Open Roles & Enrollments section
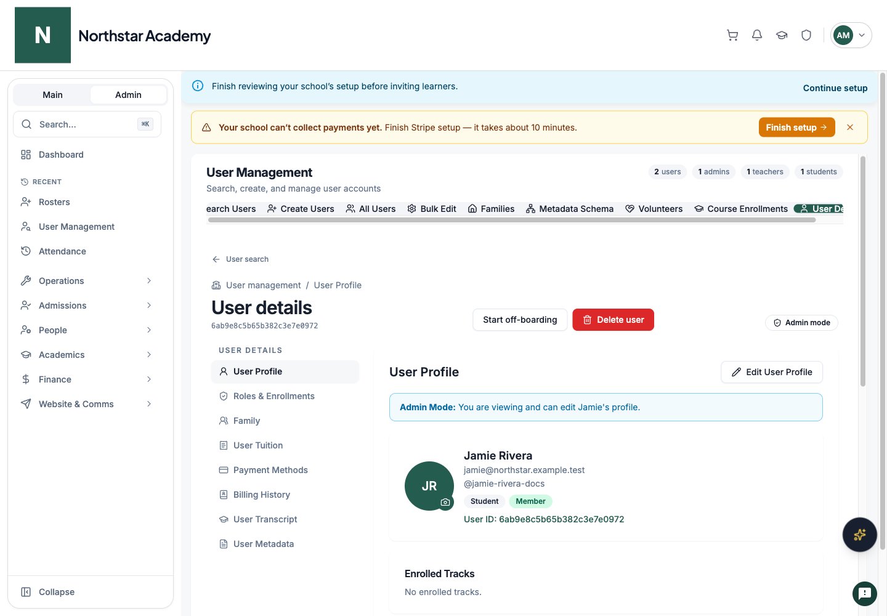The height and width of the screenshot is (616, 887). 285,396
